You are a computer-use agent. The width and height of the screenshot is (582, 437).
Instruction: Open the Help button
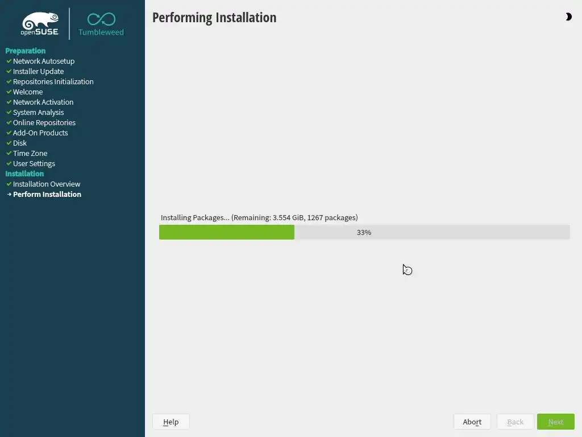pos(171,422)
